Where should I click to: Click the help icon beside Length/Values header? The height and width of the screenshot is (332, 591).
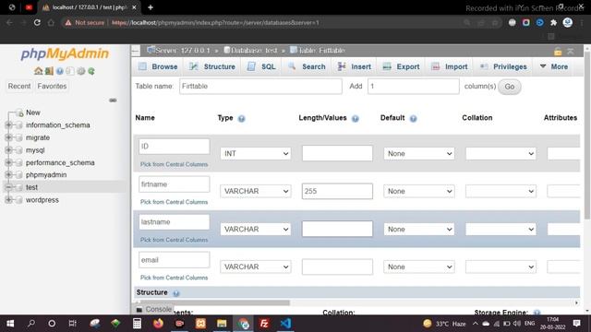[355, 119]
